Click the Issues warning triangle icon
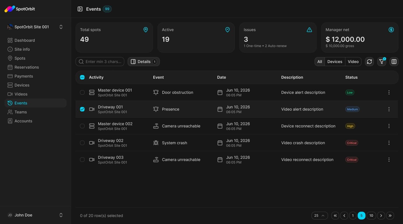The height and width of the screenshot is (224, 403). point(309,30)
